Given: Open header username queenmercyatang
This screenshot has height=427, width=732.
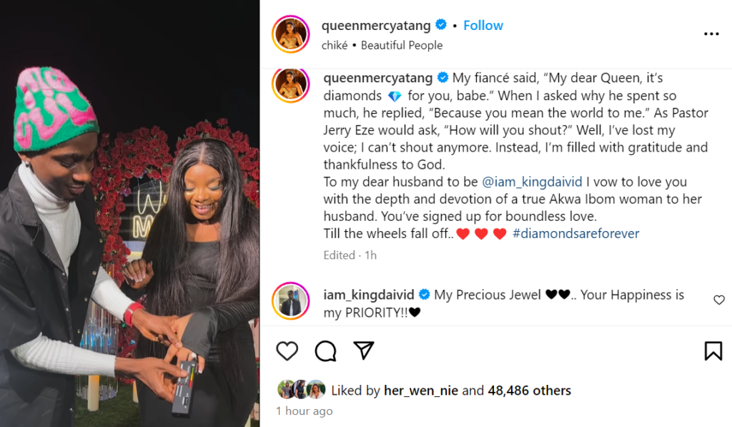Looking at the screenshot, I should point(377,25).
